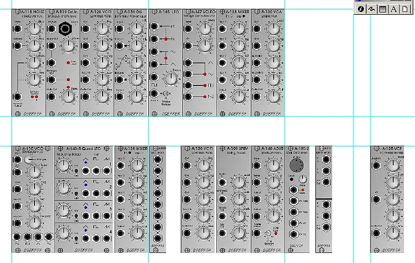Switch to the Stroke squiggle tab in palette

point(371,9)
